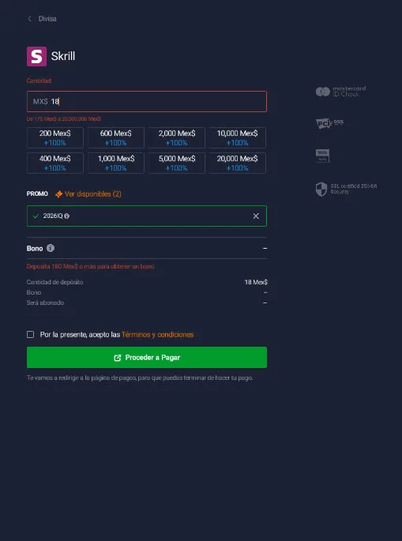Click the SSL certified security shield icon
Image resolution: width=402 pixels, height=541 pixels.
point(321,190)
